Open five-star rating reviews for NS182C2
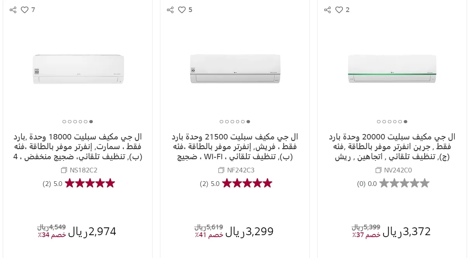The height and width of the screenshot is (258, 469). pyautogui.click(x=90, y=183)
